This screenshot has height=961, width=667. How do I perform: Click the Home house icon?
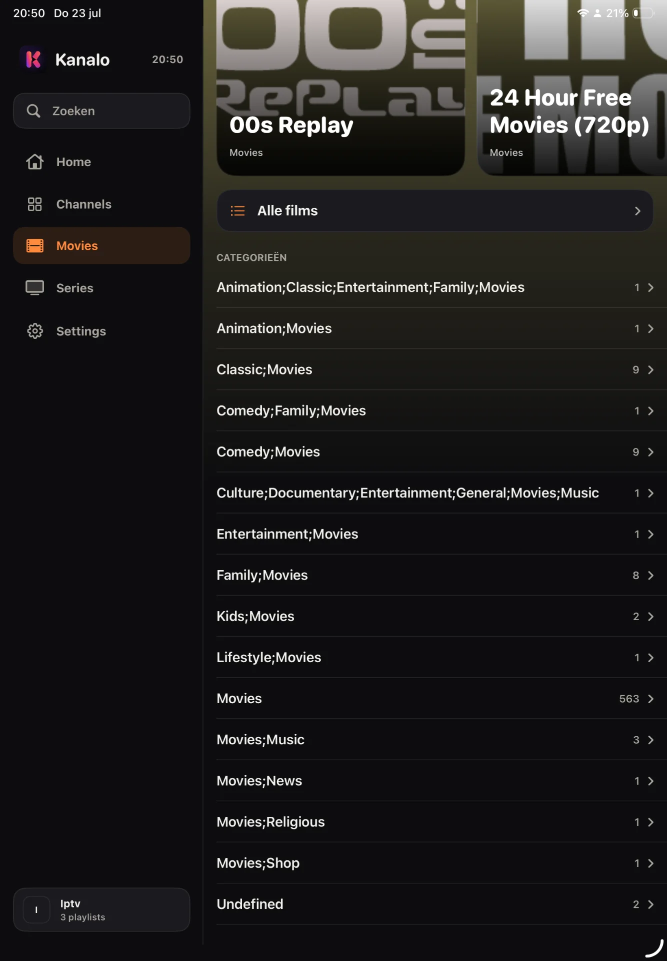point(34,162)
